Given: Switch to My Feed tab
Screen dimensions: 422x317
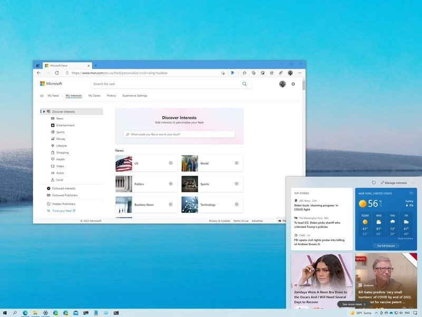Looking at the screenshot, I should click(x=53, y=96).
